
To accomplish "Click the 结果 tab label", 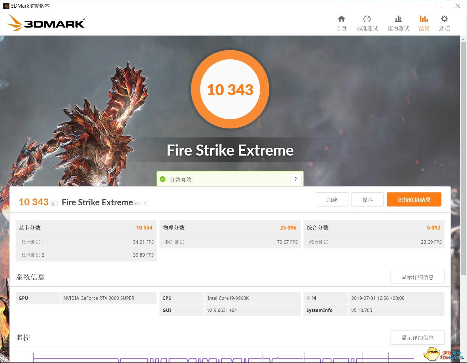I will 424,28.
